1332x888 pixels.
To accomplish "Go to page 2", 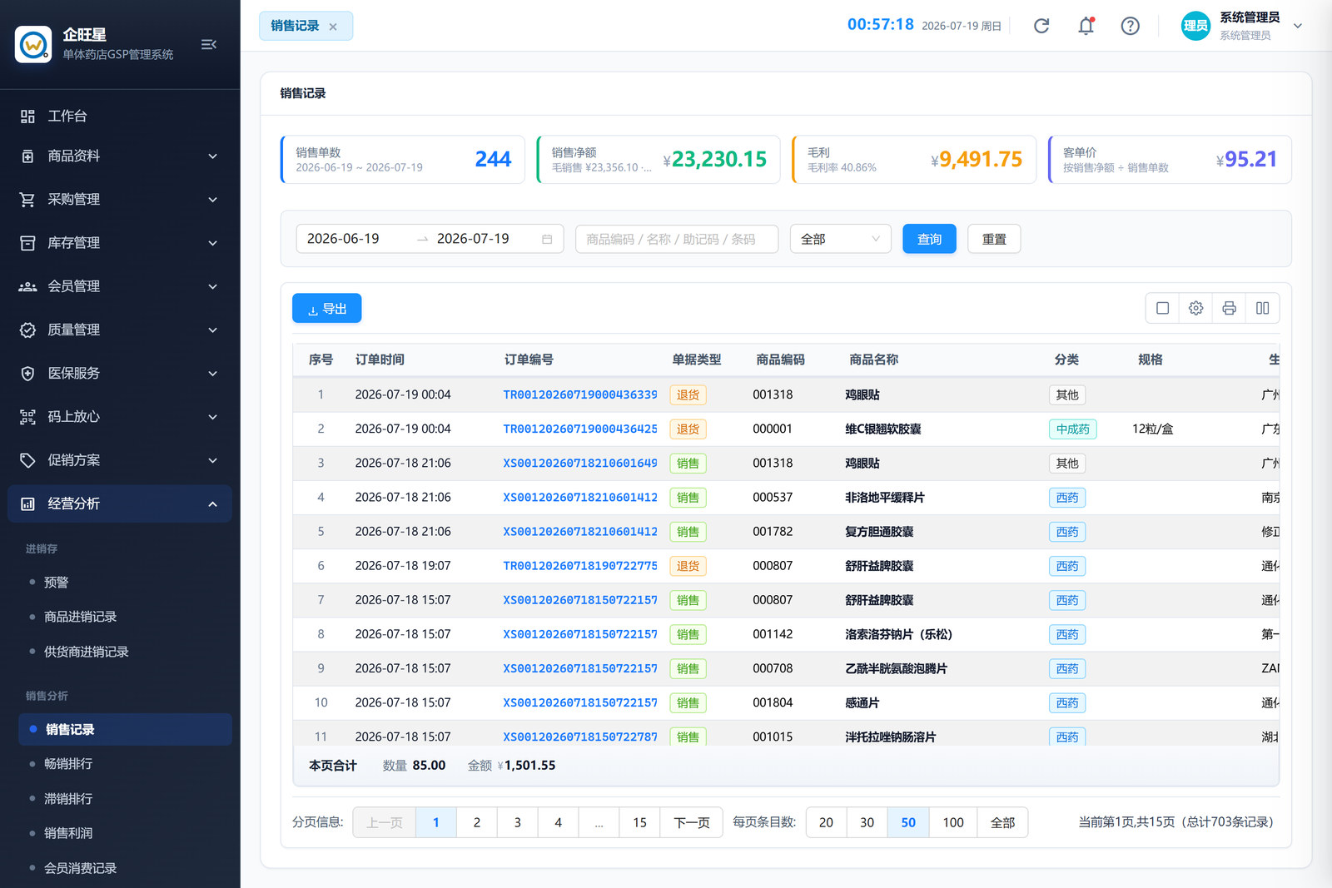I will coord(476,822).
